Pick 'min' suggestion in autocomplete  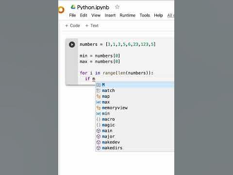tap(135, 114)
